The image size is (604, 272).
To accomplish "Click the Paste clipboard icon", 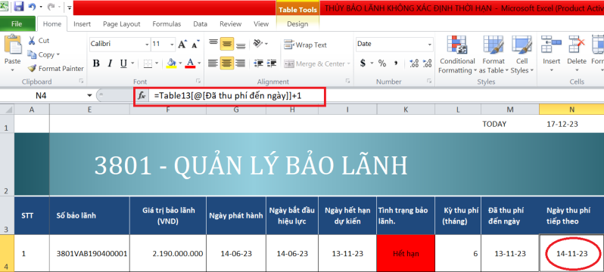I will [13, 45].
